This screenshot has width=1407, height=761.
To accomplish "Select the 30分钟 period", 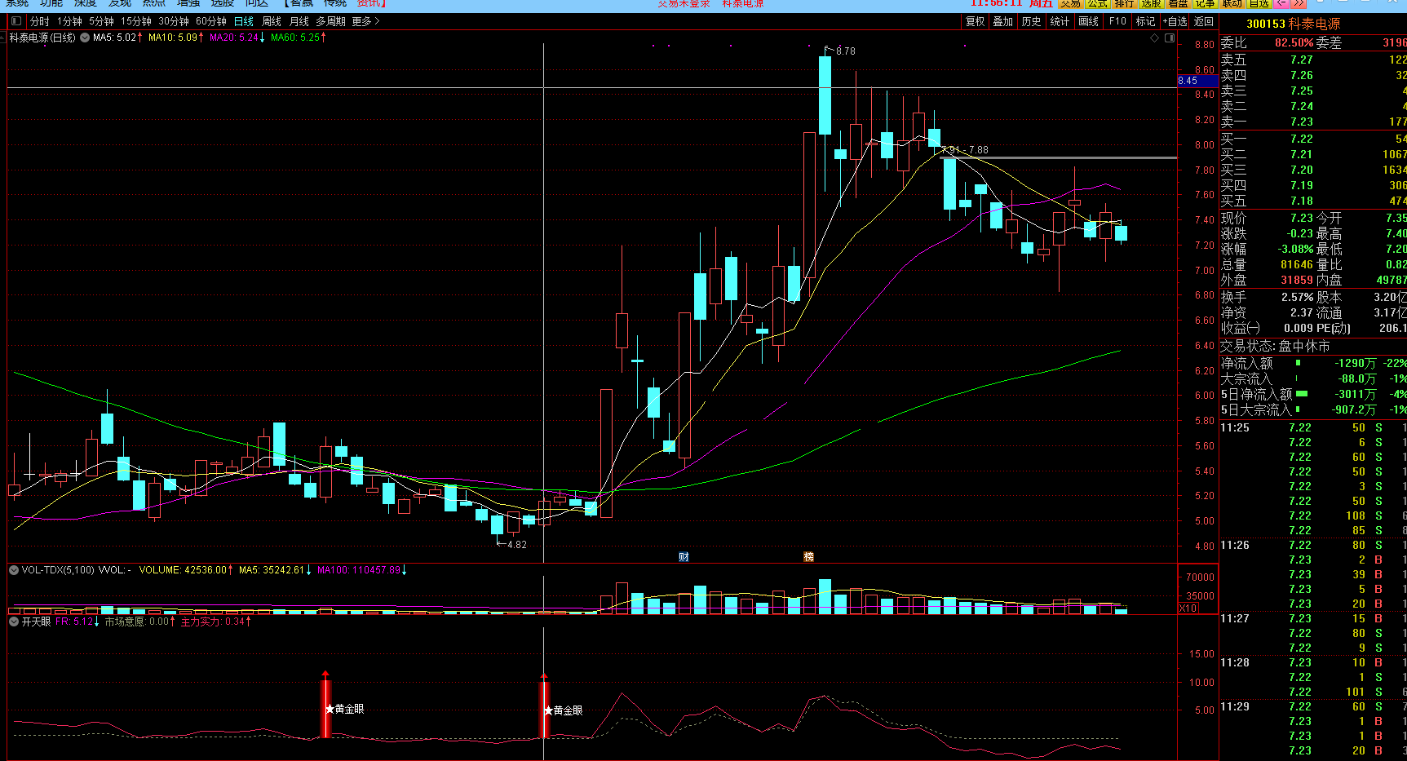I will [174, 21].
